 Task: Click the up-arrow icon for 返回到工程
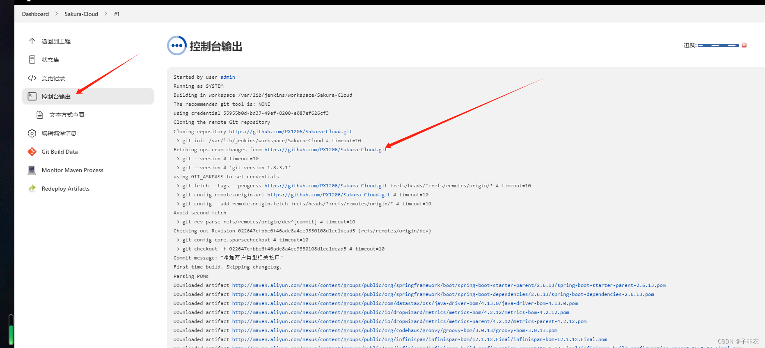tap(32, 41)
